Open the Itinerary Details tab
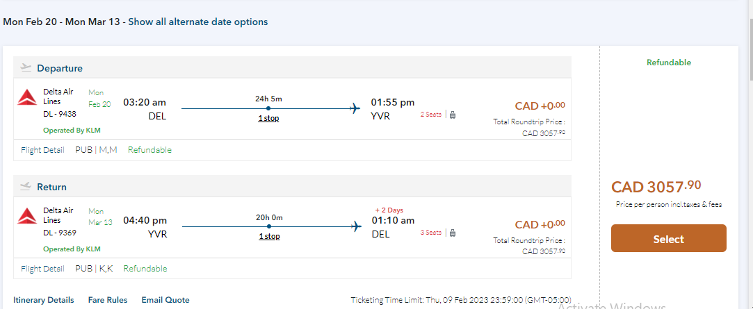 [43, 300]
